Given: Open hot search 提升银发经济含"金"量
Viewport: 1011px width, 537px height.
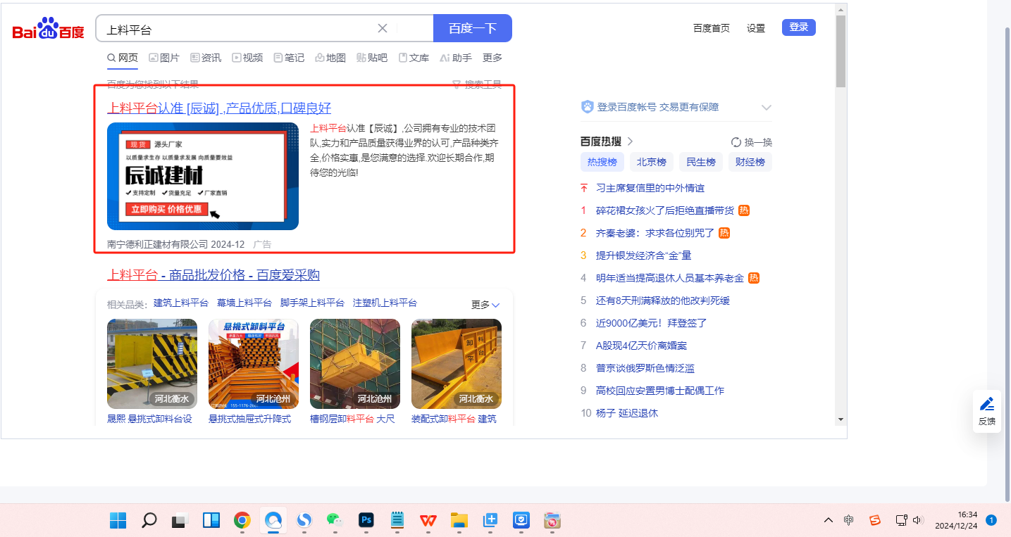Looking at the screenshot, I should (x=644, y=255).
